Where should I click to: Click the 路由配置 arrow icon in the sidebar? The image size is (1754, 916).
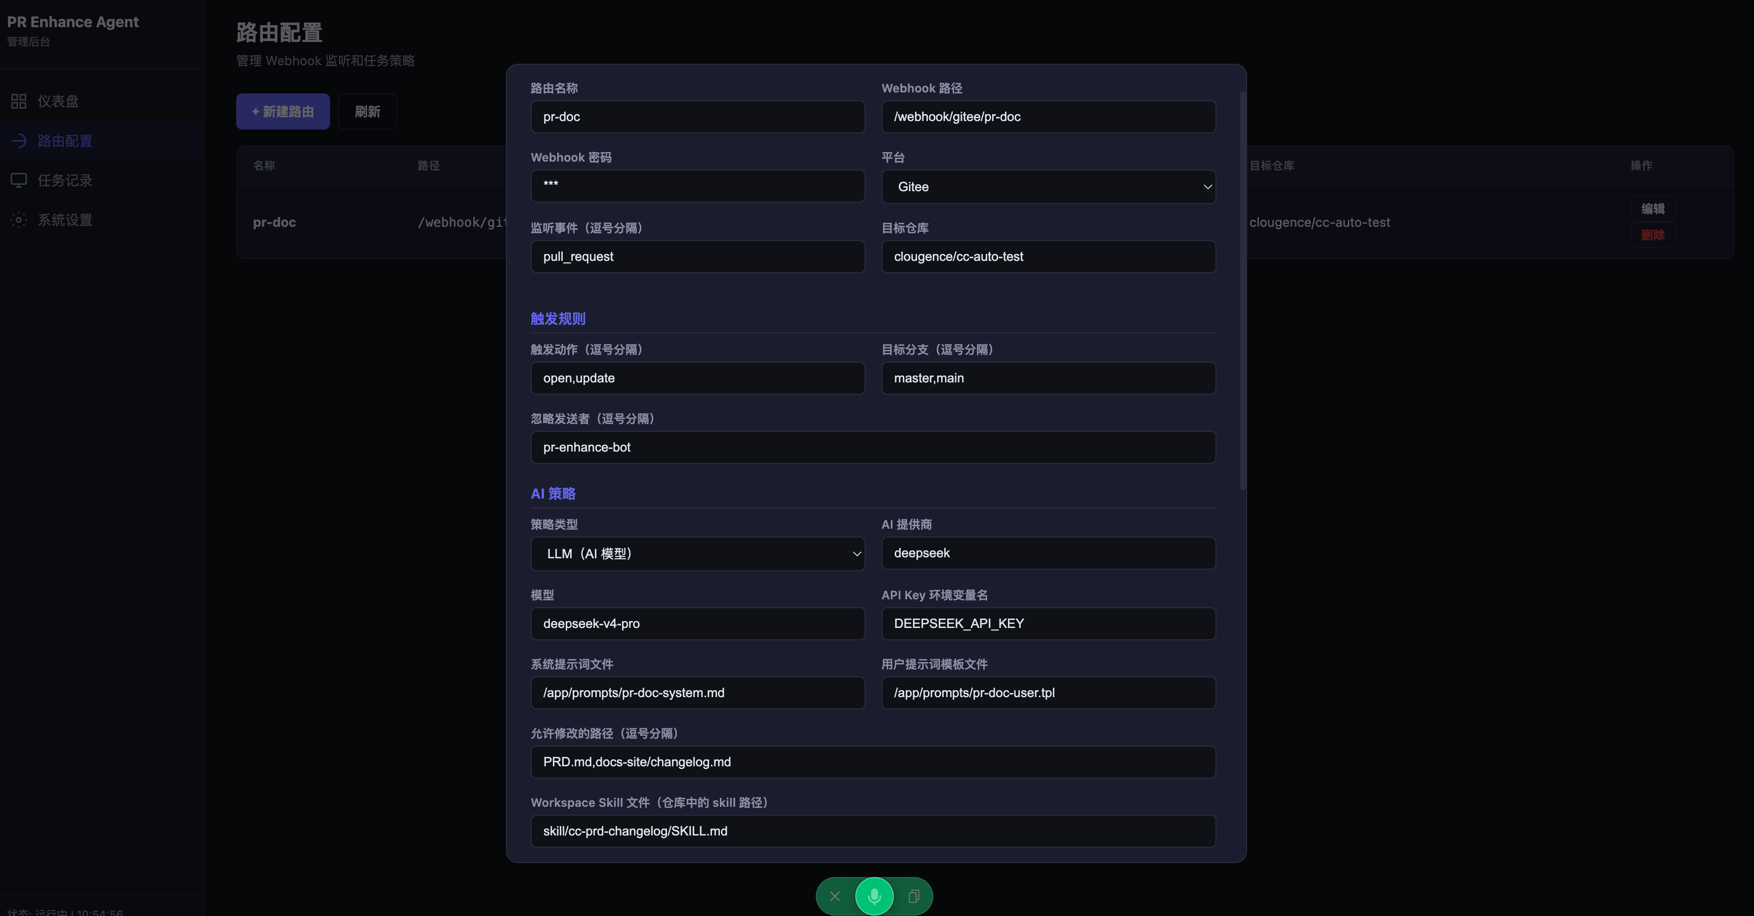[x=18, y=141]
